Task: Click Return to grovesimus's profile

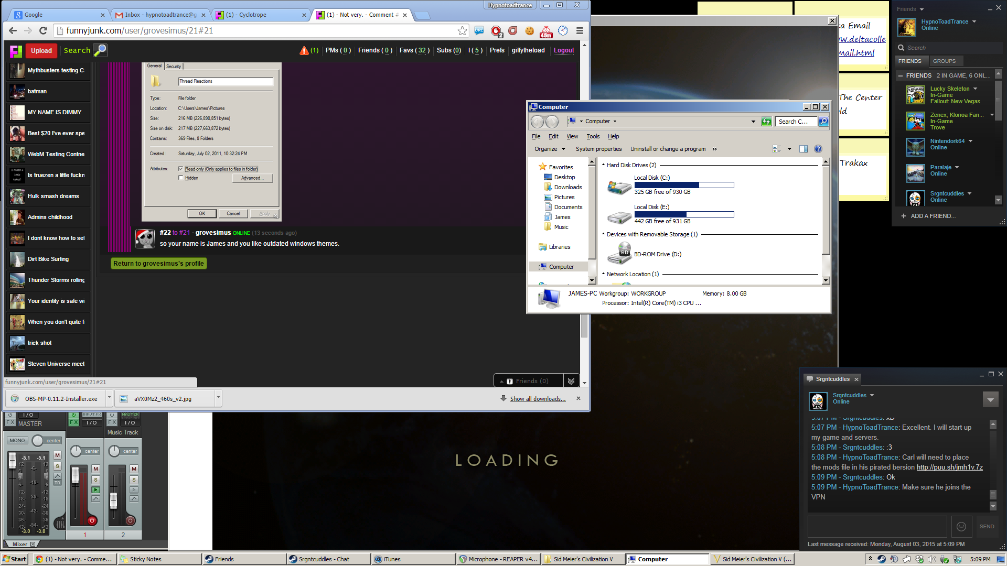Action: 158,264
